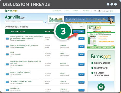Go to Home / Forums menu
The width and height of the screenshot is (121, 93).
(57, 11)
